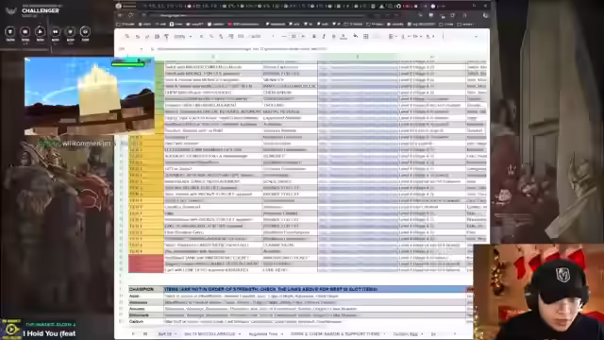The image size is (604, 340).
Task: Open the horizontal align dropdown
Action: point(393,36)
